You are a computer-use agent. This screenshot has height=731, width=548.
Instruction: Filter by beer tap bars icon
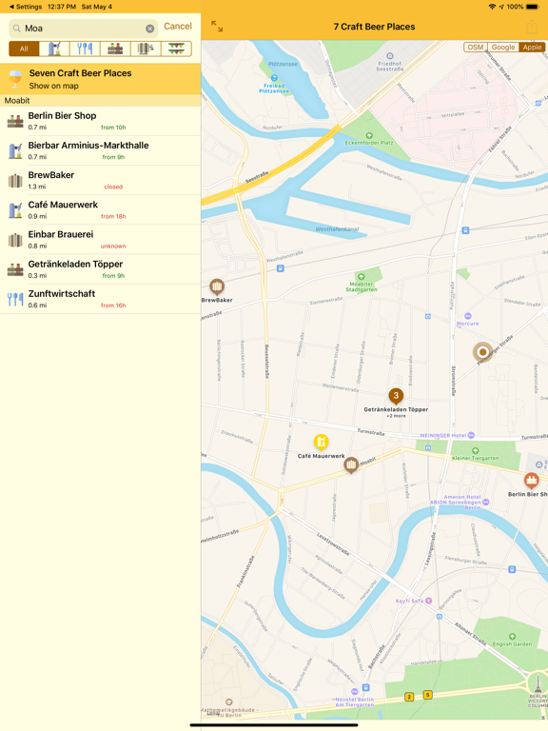tap(54, 49)
